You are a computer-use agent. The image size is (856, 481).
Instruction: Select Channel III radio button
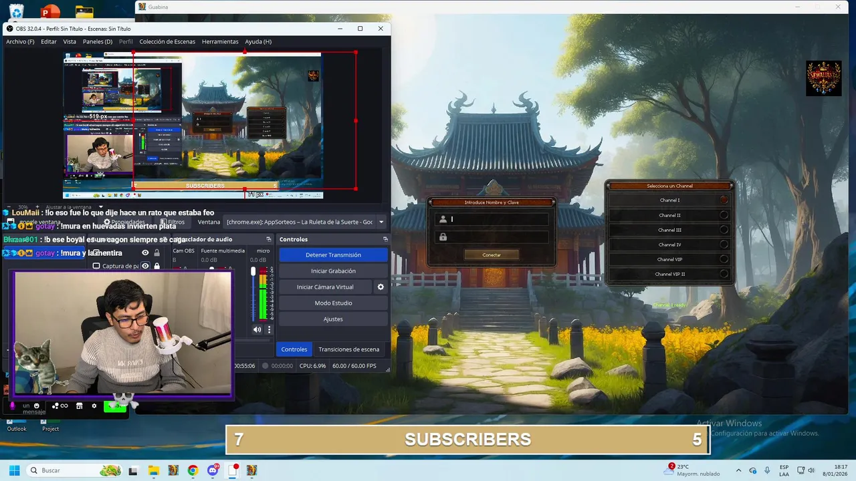[724, 230]
